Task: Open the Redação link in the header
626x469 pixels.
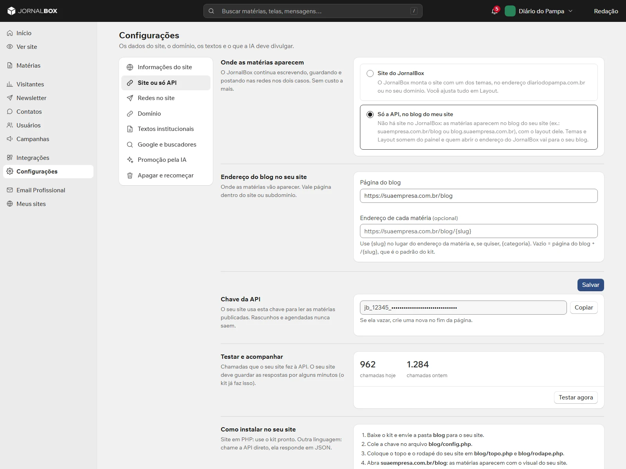Action: pos(606,11)
